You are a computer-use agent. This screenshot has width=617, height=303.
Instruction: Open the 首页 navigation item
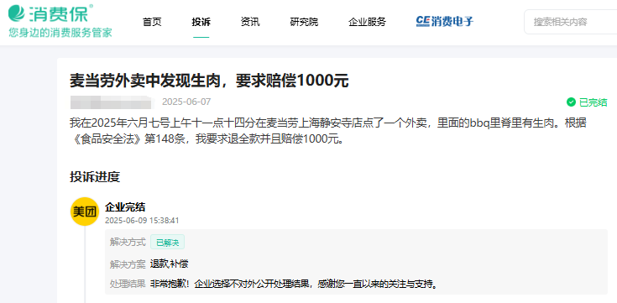(152, 22)
